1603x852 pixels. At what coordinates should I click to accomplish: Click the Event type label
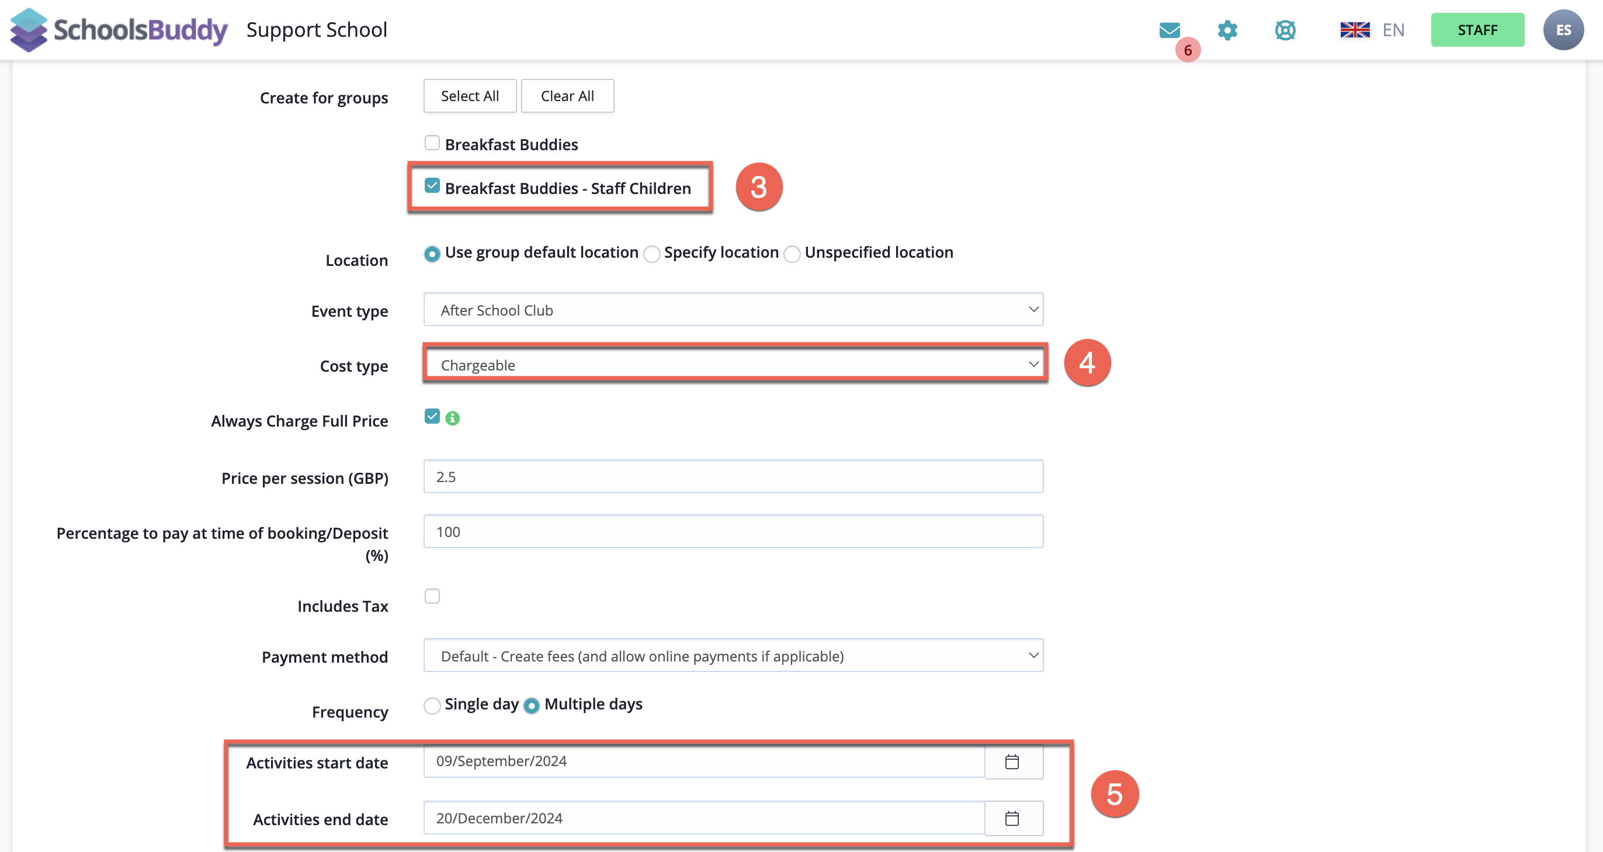(349, 311)
